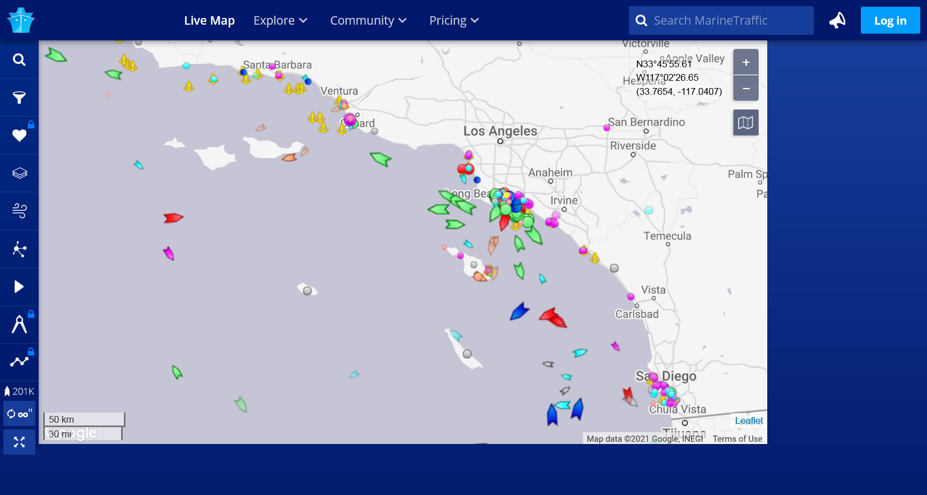Select the distance measuring compass tool

pos(19,324)
